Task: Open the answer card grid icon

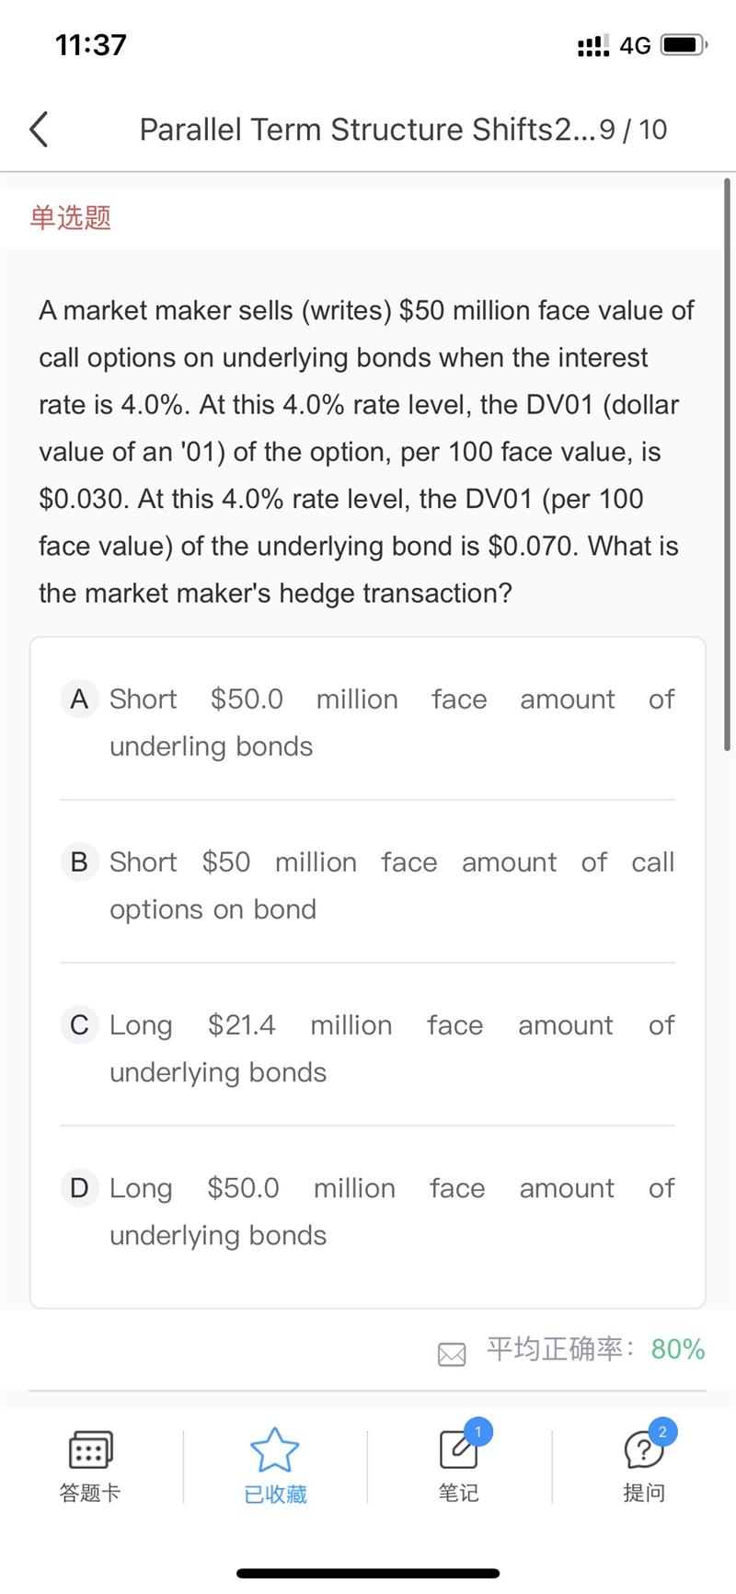Action: coord(90,1450)
